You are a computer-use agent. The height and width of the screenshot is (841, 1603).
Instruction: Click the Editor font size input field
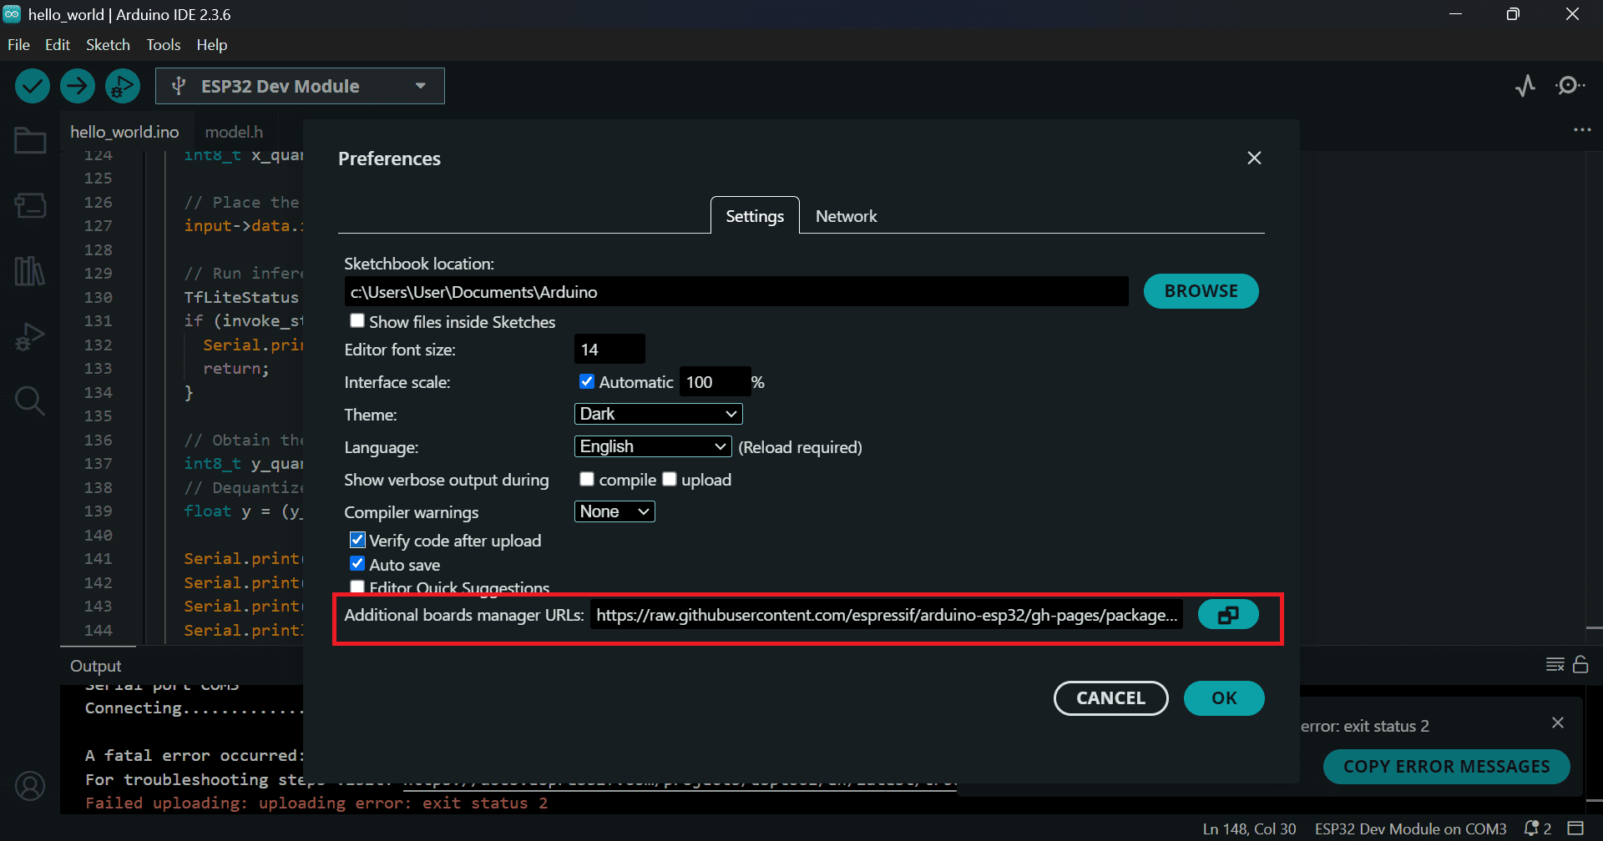[x=609, y=350]
